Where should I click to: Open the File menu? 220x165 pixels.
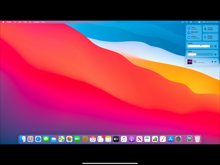tap(15, 22)
